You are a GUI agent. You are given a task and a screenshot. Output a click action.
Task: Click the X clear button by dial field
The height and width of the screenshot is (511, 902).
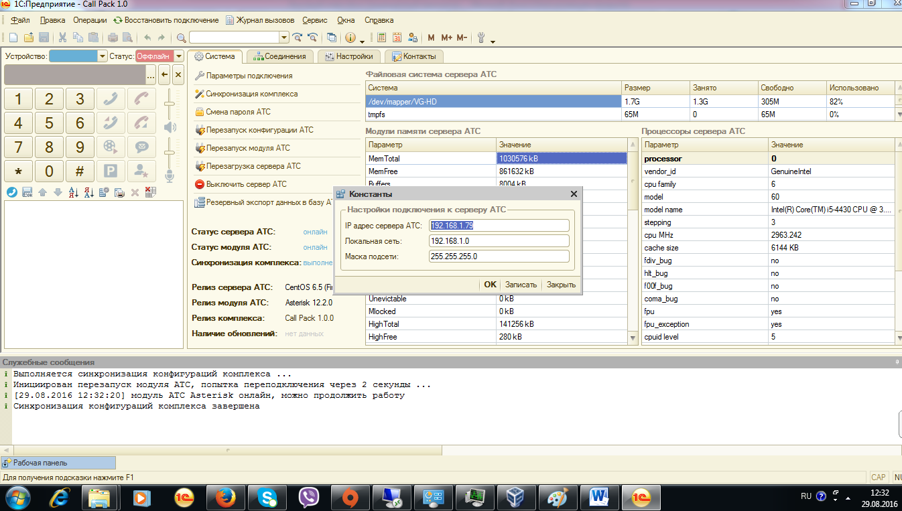tap(178, 74)
